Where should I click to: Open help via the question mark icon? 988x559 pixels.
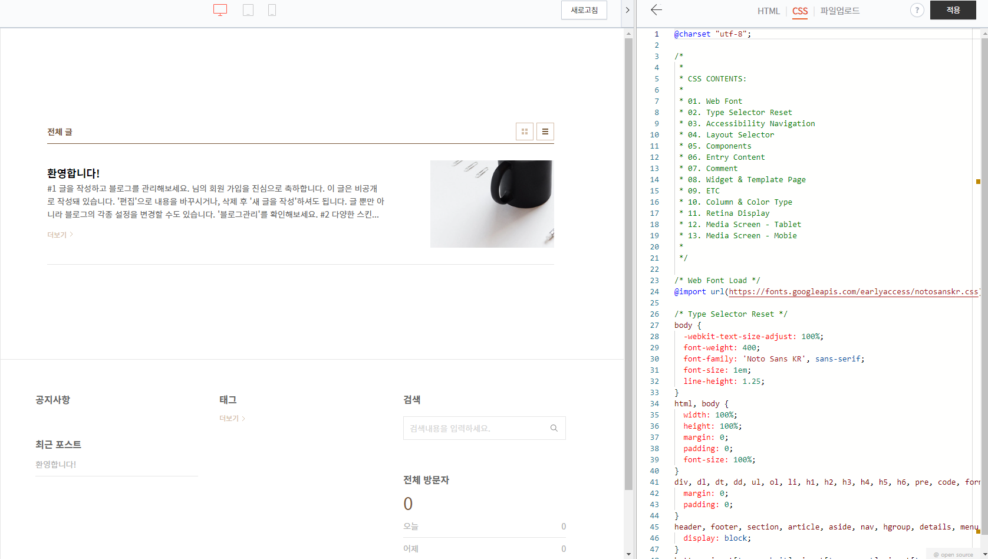pyautogui.click(x=917, y=10)
